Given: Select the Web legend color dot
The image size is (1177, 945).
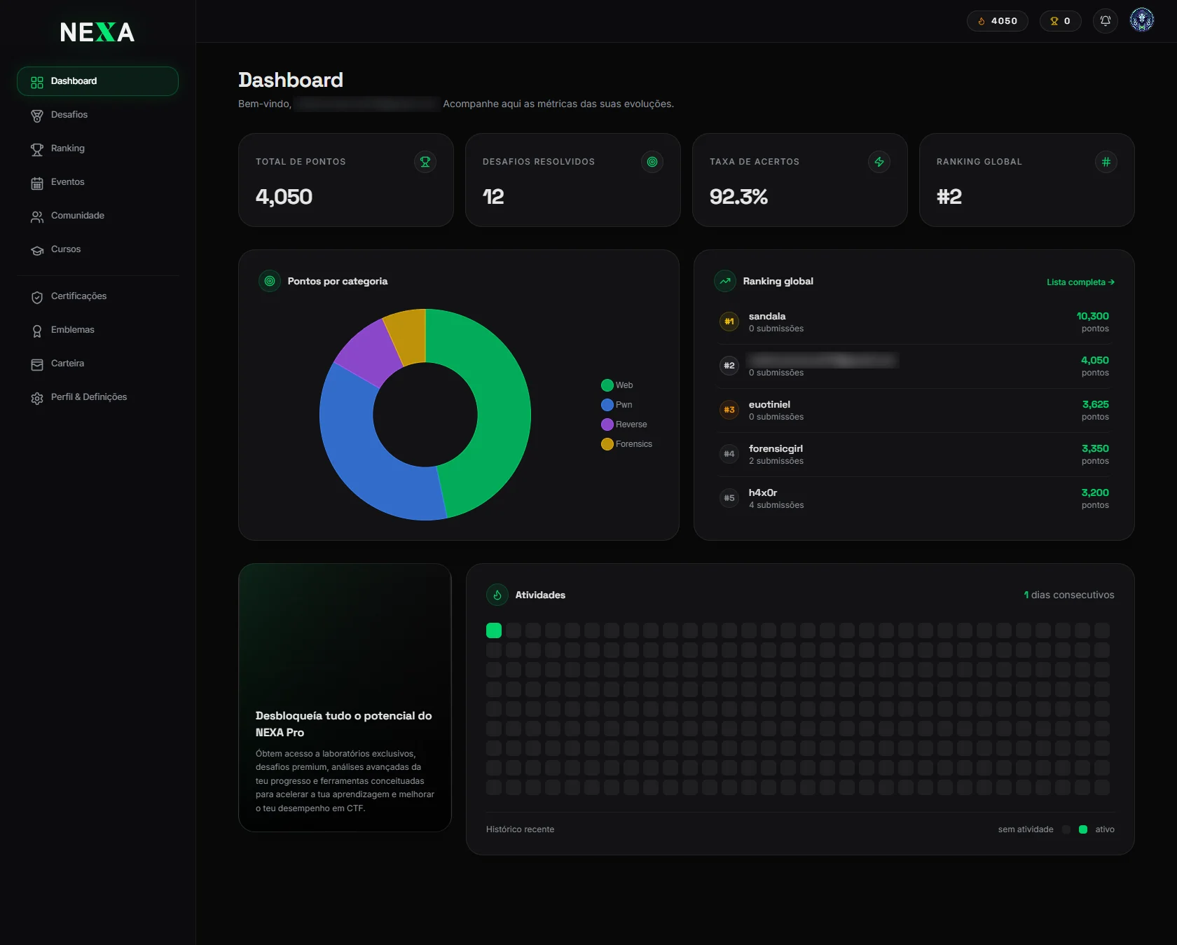Looking at the screenshot, I should 607,385.
